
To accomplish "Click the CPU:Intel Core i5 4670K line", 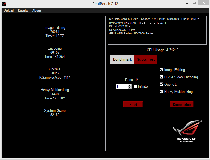I will pyautogui.click(x=154, y=19).
